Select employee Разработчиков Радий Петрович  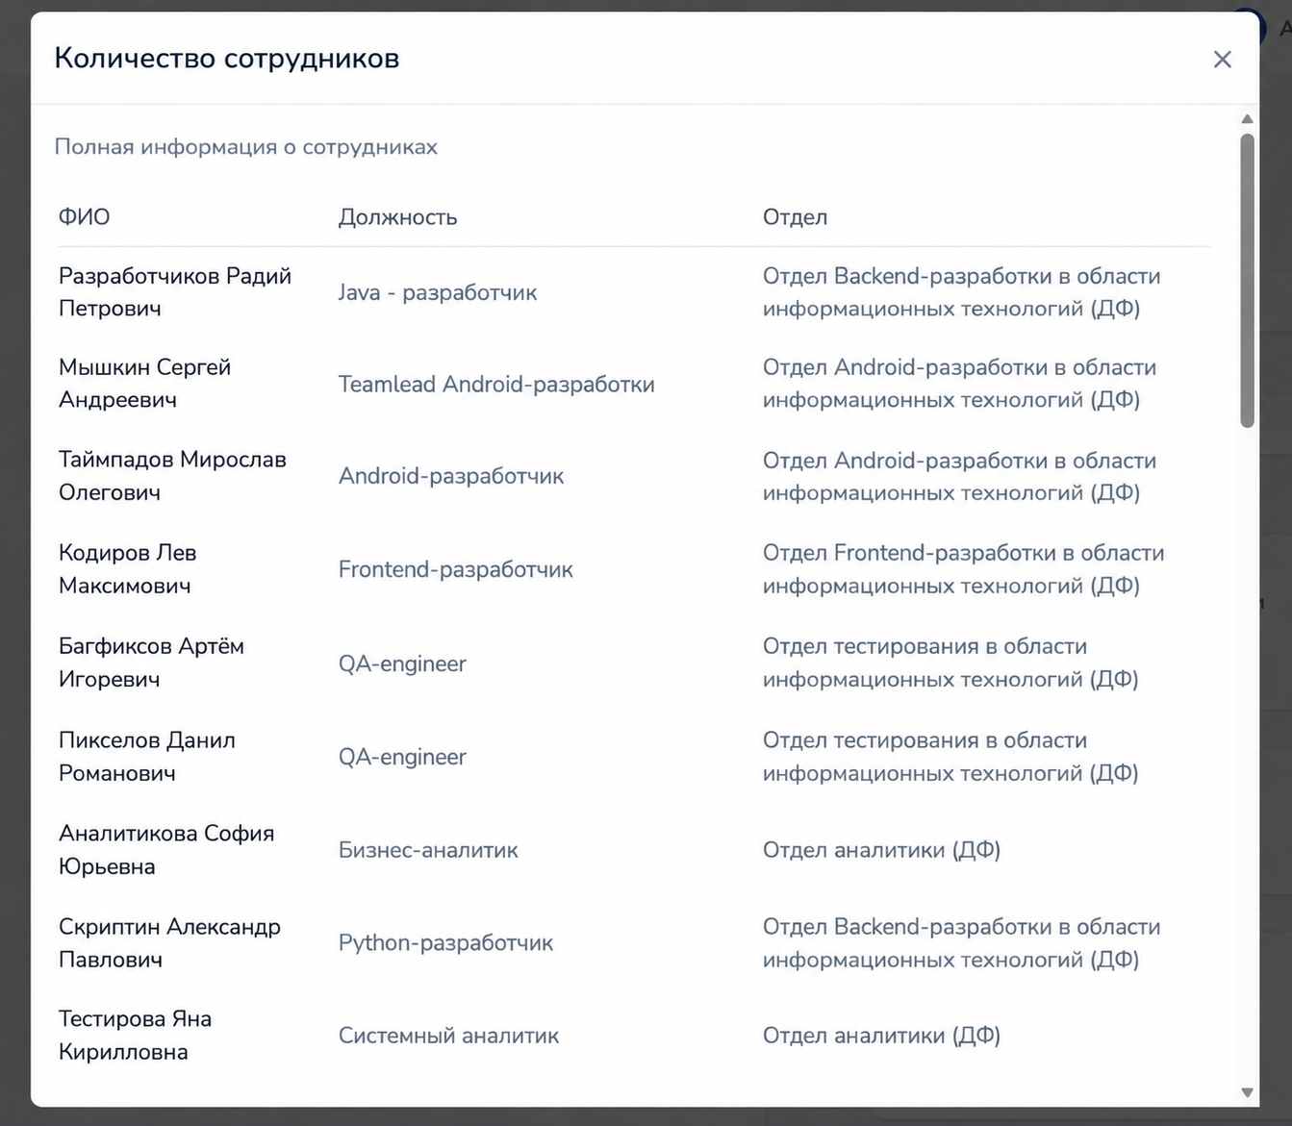tap(175, 292)
